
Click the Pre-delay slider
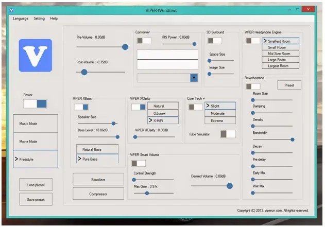click(272, 166)
